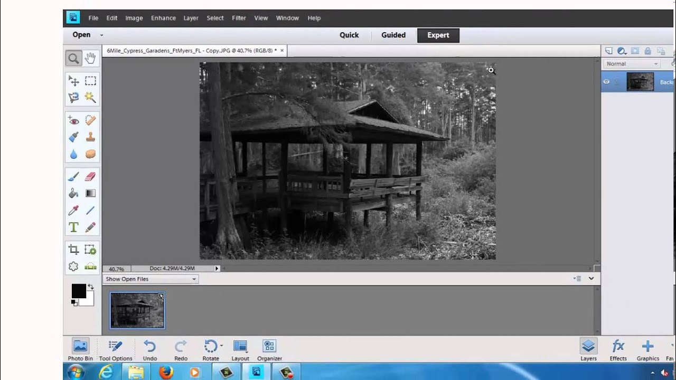The height and width of the screenshot is (380, 676).
Task: Click the Redo button
Action: tap(181, 350)
